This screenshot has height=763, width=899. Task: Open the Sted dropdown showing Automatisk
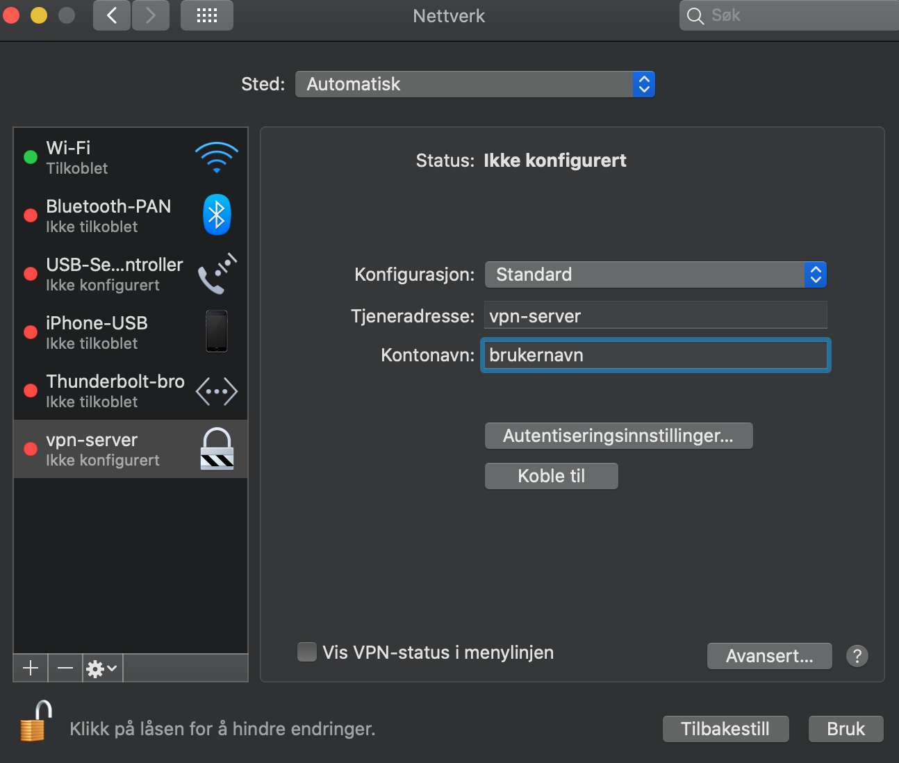click(475, 83)
